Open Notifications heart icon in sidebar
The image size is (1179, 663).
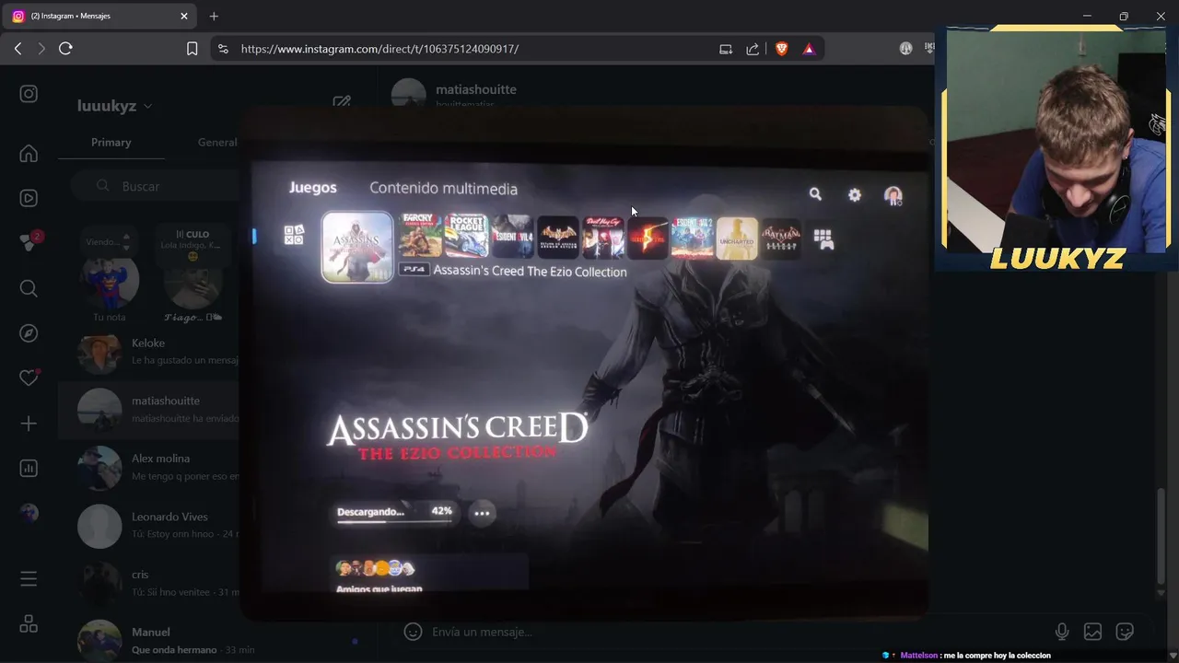tap(29, 378)
